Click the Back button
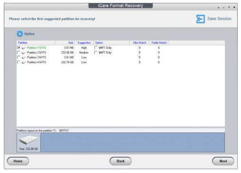The height and width of the screenshot is (173, 241). [x=120, y=161]
